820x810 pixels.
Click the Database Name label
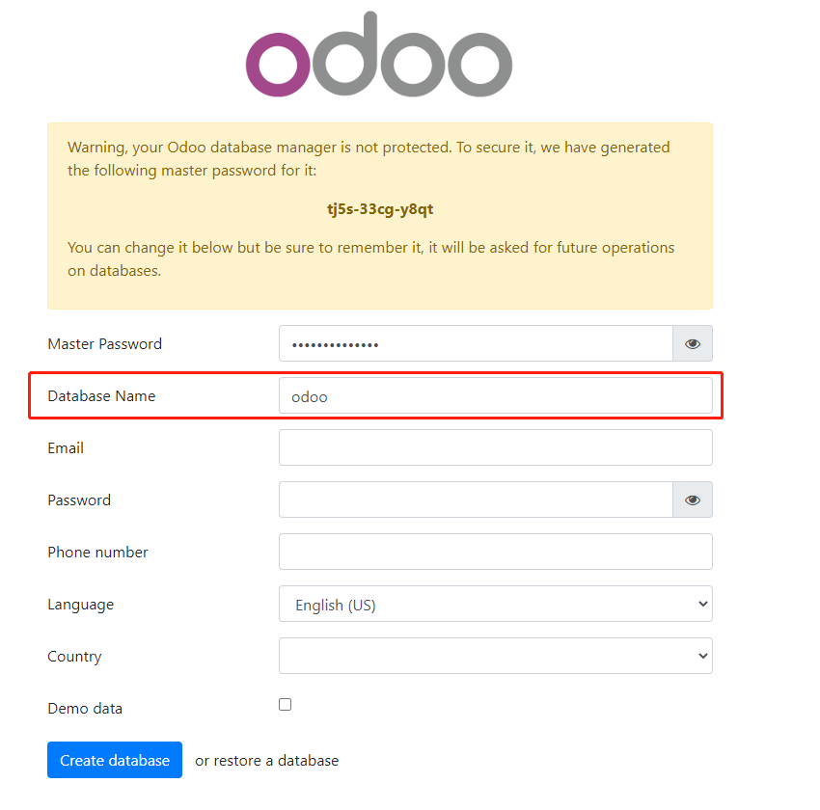101,395
